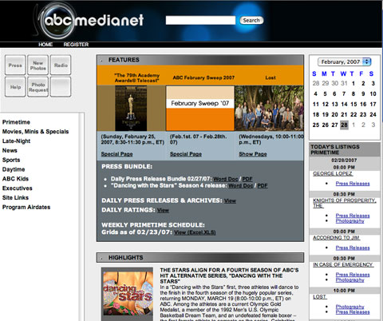The height and width of the screenshot is (321, 383).
Task: Open KNIGHTS OF PROSPERITY, THE listing
Action: [x=345, y=203]
